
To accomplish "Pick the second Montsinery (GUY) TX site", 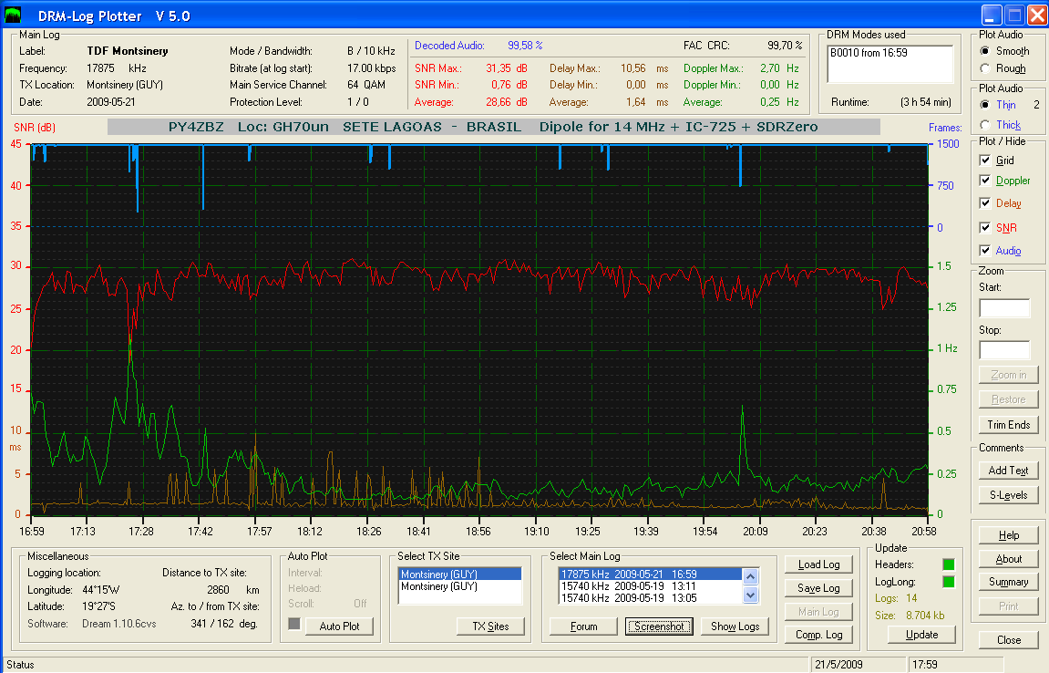I will pyautogui.click(x=439, y=586).
